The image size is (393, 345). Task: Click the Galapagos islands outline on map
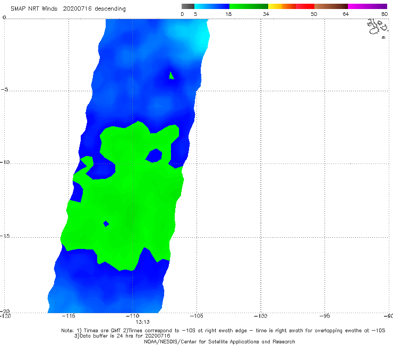pos(378,28)
